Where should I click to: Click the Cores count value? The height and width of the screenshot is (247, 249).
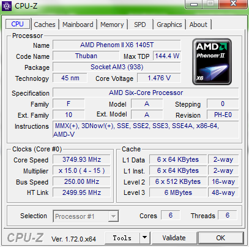(x=171, y=215)
